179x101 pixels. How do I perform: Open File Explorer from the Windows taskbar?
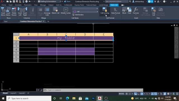[x=74, y=98]
